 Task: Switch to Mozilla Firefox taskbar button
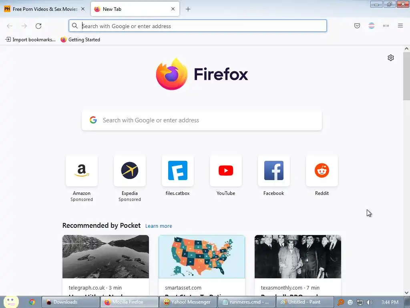click(x=129, y=302)
